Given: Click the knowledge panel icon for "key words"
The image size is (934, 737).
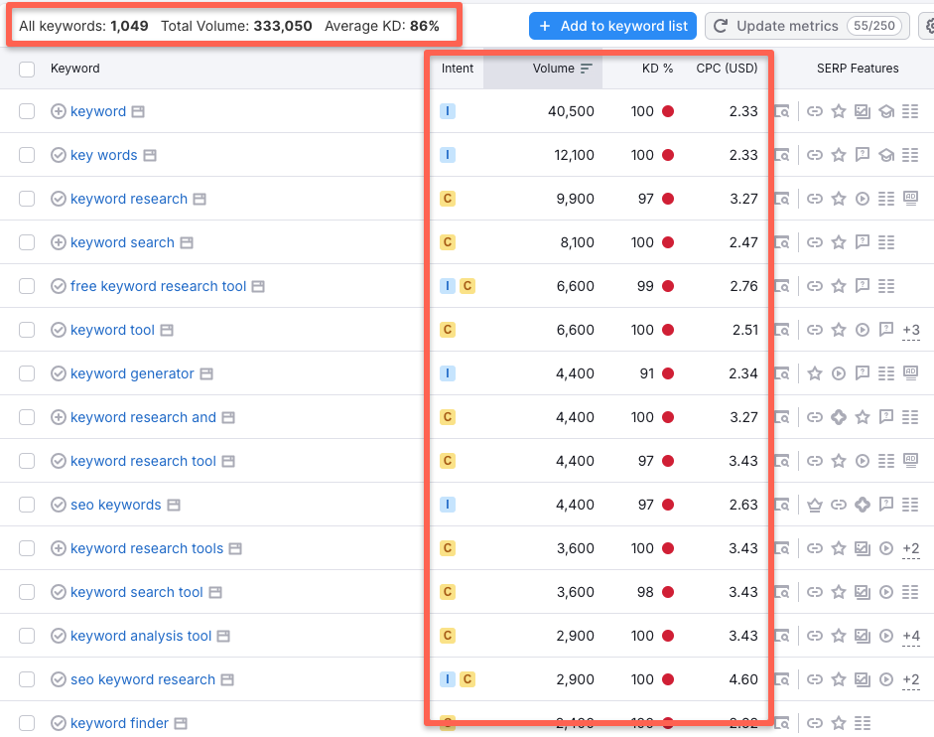Looking at the screenshot, I should point(886,155).
